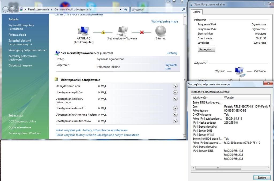The height and width of the screenshot is (181, 274).
Task: Select IPv6 DNS value fec0:0:0:ffff::1%1
Action: pos(233,151)
